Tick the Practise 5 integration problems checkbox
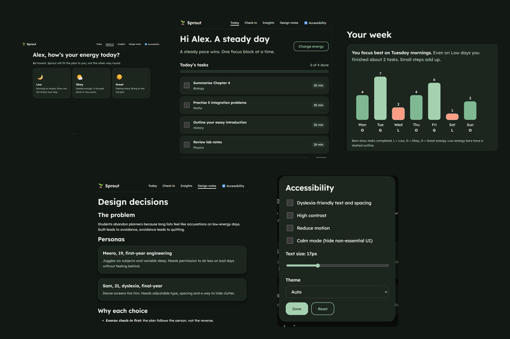This screenshot has width=510, height=339. [187, 105]
